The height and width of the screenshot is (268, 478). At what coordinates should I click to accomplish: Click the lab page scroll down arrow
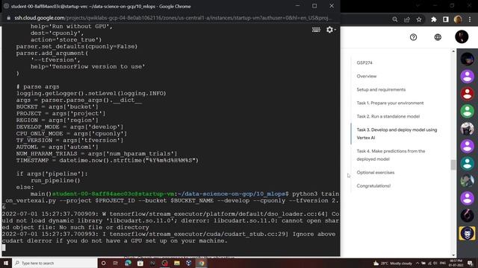[x=453, y=255]
